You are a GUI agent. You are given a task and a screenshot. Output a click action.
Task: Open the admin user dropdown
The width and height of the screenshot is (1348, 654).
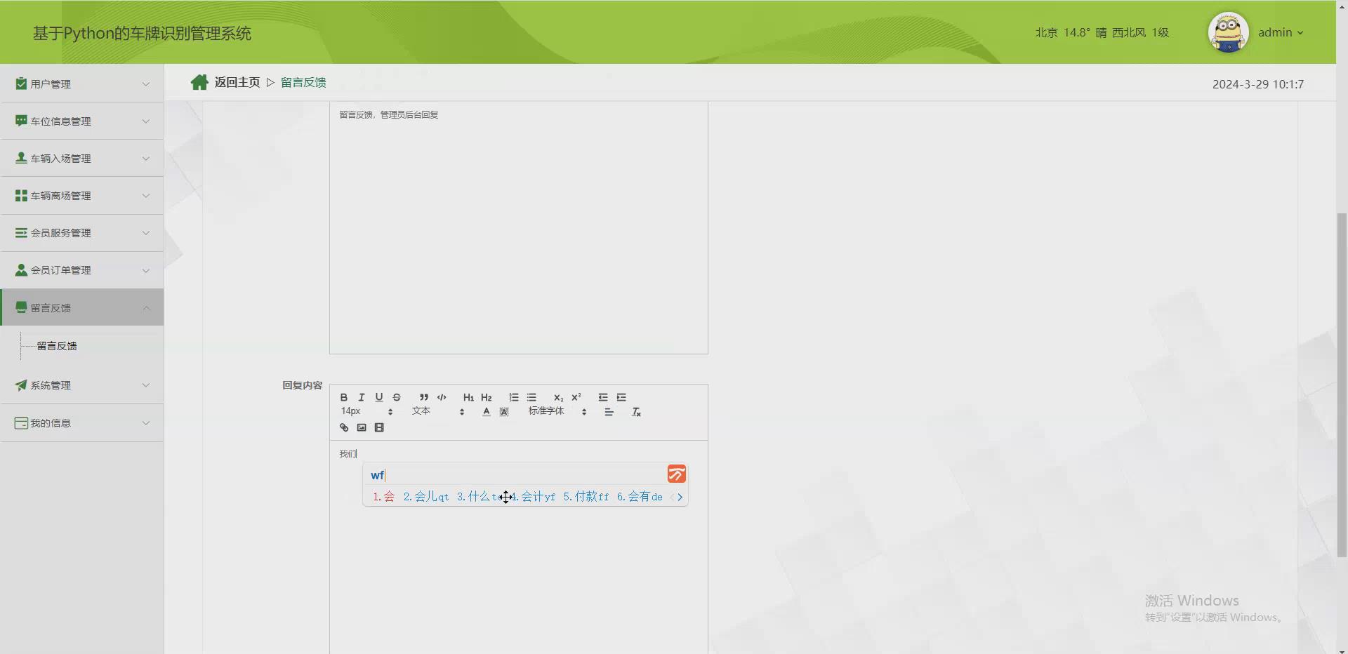click(1281, 32)
